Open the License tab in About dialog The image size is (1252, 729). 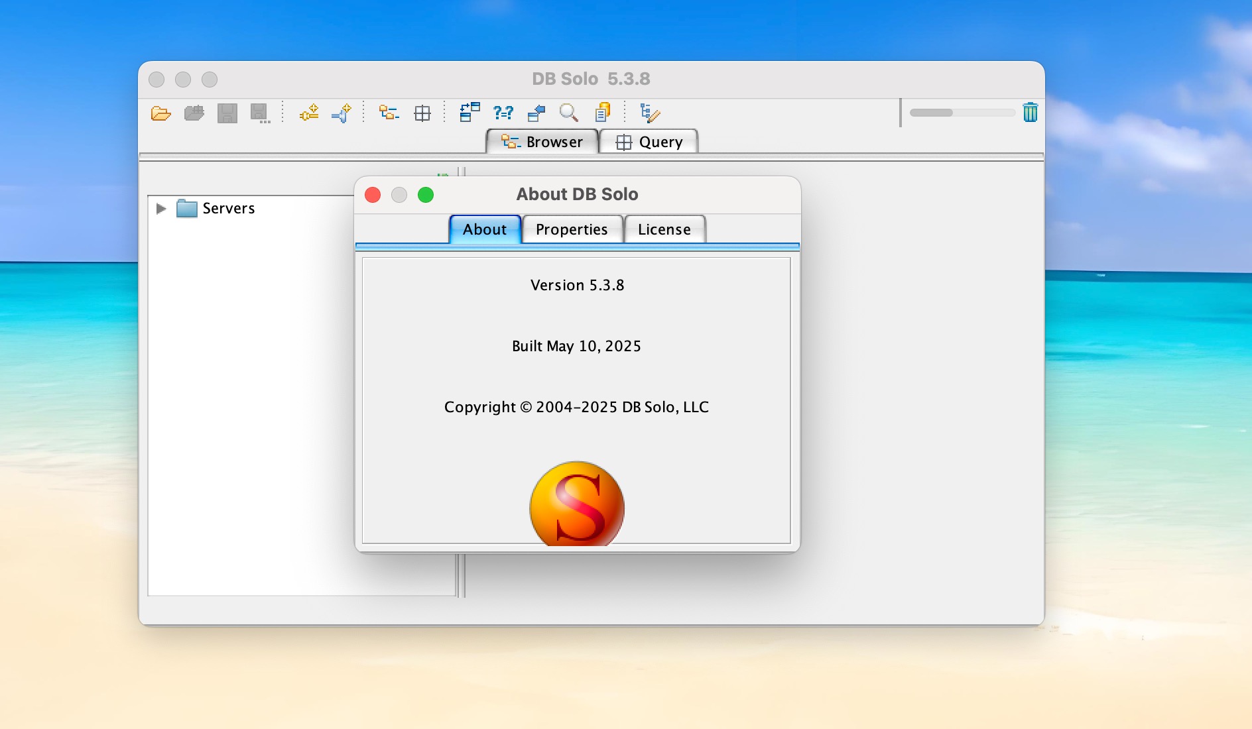pyautogui.click(x=664, y=229)
